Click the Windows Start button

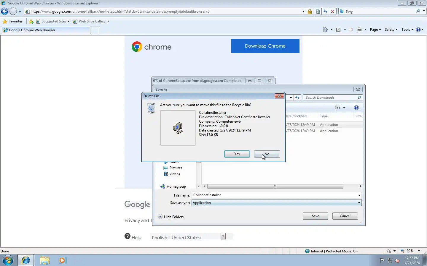tap(8, 260)
